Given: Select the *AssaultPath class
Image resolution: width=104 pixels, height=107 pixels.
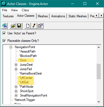Looking at the screenshot, I should tap(27, 51).
